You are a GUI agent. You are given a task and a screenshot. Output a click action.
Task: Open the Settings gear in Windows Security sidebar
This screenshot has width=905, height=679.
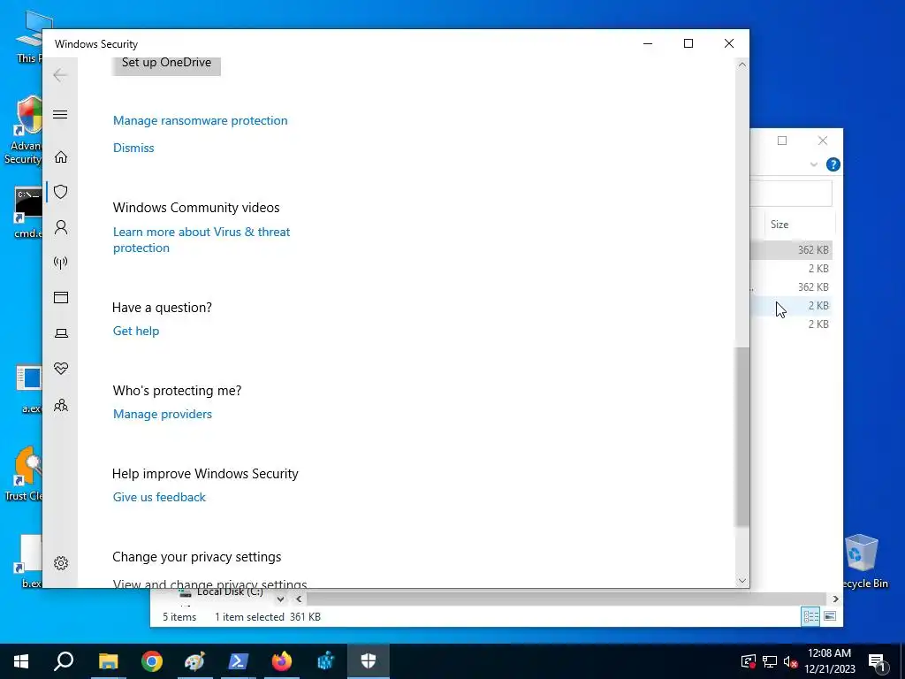[x=61, y=563]
